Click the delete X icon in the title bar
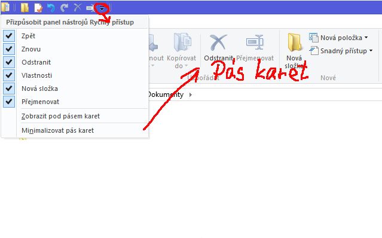The width and height of the screenshot is (382, 238). 77,8
